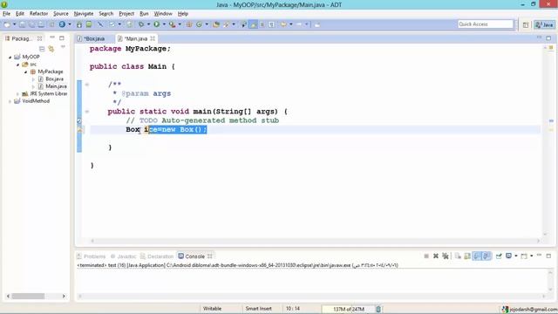
Task: Click the Open Perspective icon
Action: point(526,24)
